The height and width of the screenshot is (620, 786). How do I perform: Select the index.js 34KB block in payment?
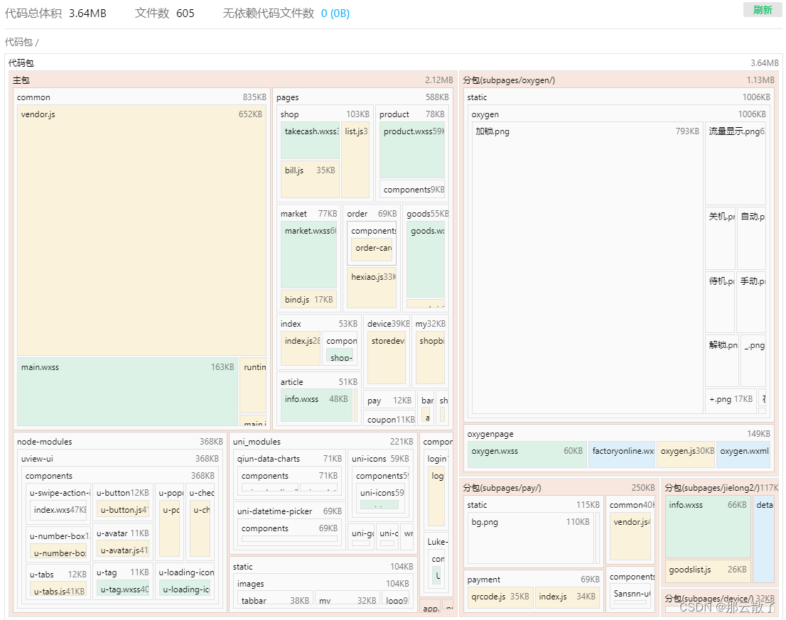[567, 597]
